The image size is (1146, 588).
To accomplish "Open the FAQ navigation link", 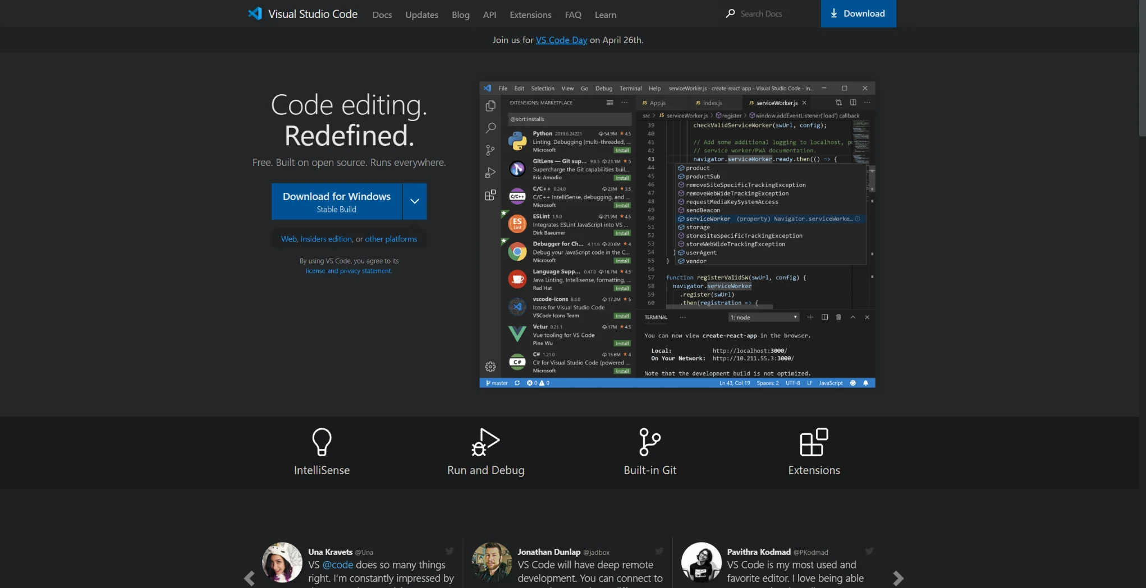I will pos(573,15).
